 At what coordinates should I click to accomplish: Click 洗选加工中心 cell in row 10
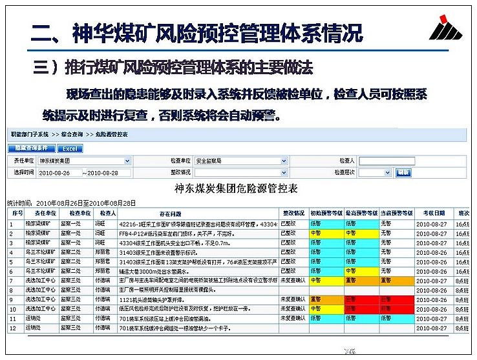(x=41, y=308)
